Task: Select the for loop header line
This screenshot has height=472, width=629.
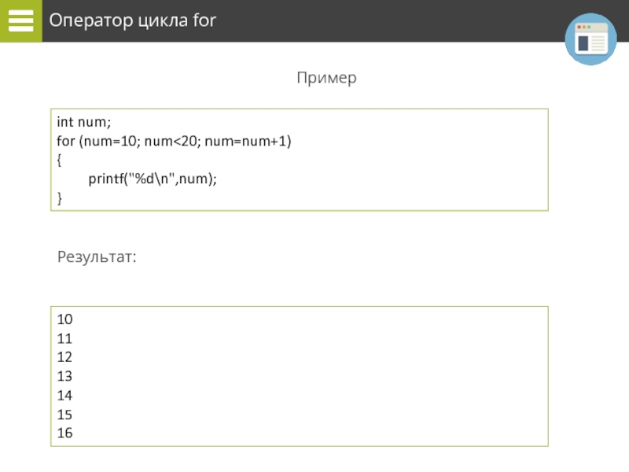Action: click(174, 141)
